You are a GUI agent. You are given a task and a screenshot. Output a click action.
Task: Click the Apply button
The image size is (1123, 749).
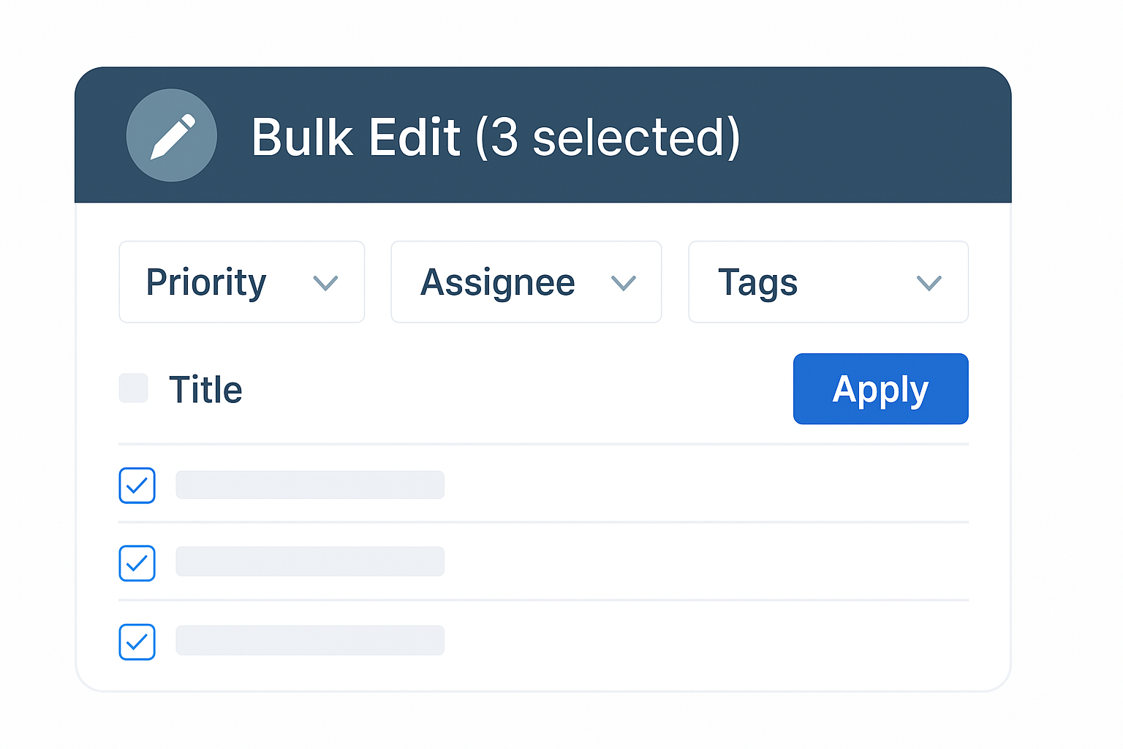(880, 388)
